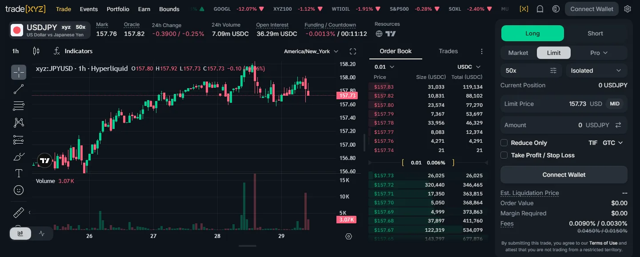Open the Bounds page
The height and width of the screenshot is (257, 640).
pos(169,9)
